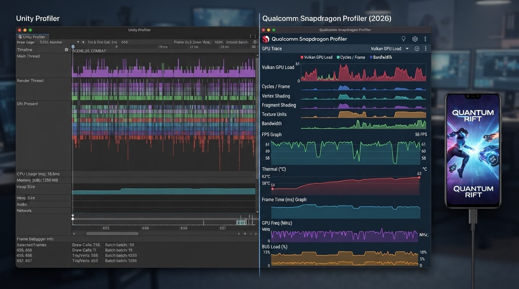Viewport: 519px width, 289px height.
Task: Switch to the Unity Profiler tab
Action: pyautogui.click(x=32, y=37)
